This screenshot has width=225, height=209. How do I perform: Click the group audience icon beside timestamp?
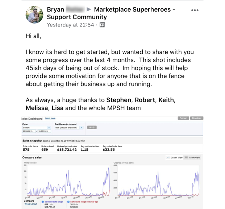tap(102, 25)
